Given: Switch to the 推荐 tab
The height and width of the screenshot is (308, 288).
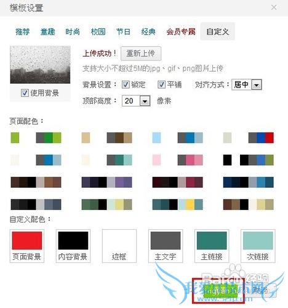Looking at the screenshot, I should tap(22, 32).
